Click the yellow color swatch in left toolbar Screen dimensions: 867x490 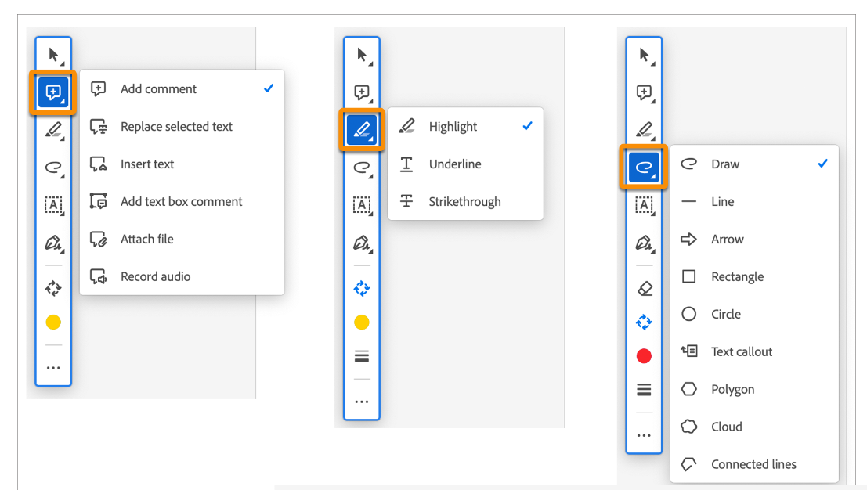[x=53, y=322]
